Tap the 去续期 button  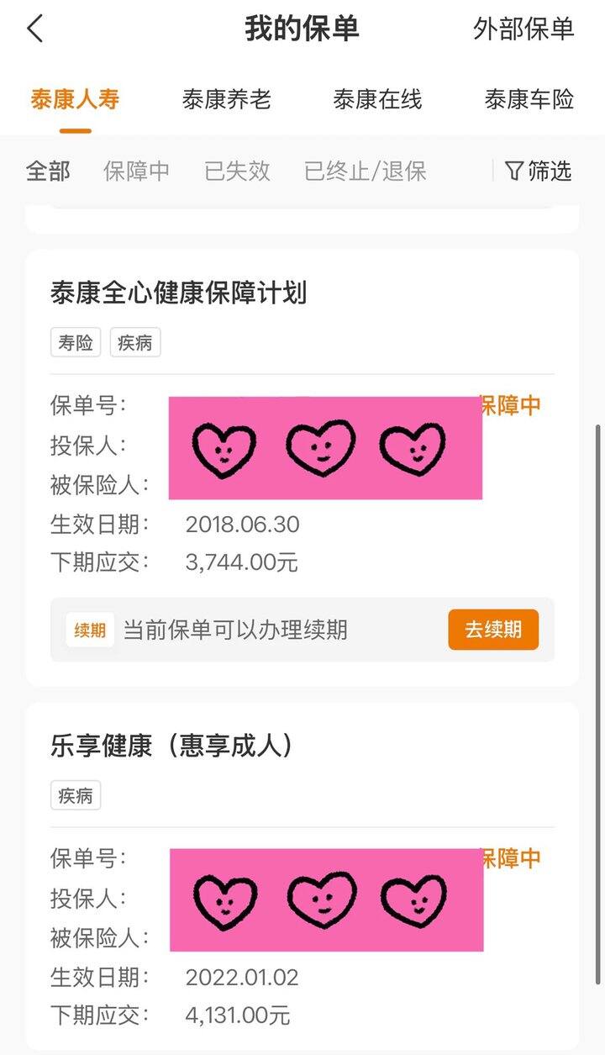pos(493,630)
